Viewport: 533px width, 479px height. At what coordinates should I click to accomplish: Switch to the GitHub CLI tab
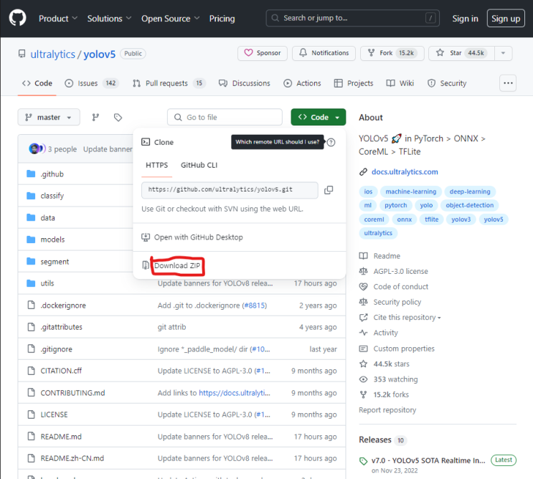tap(199, 165)
